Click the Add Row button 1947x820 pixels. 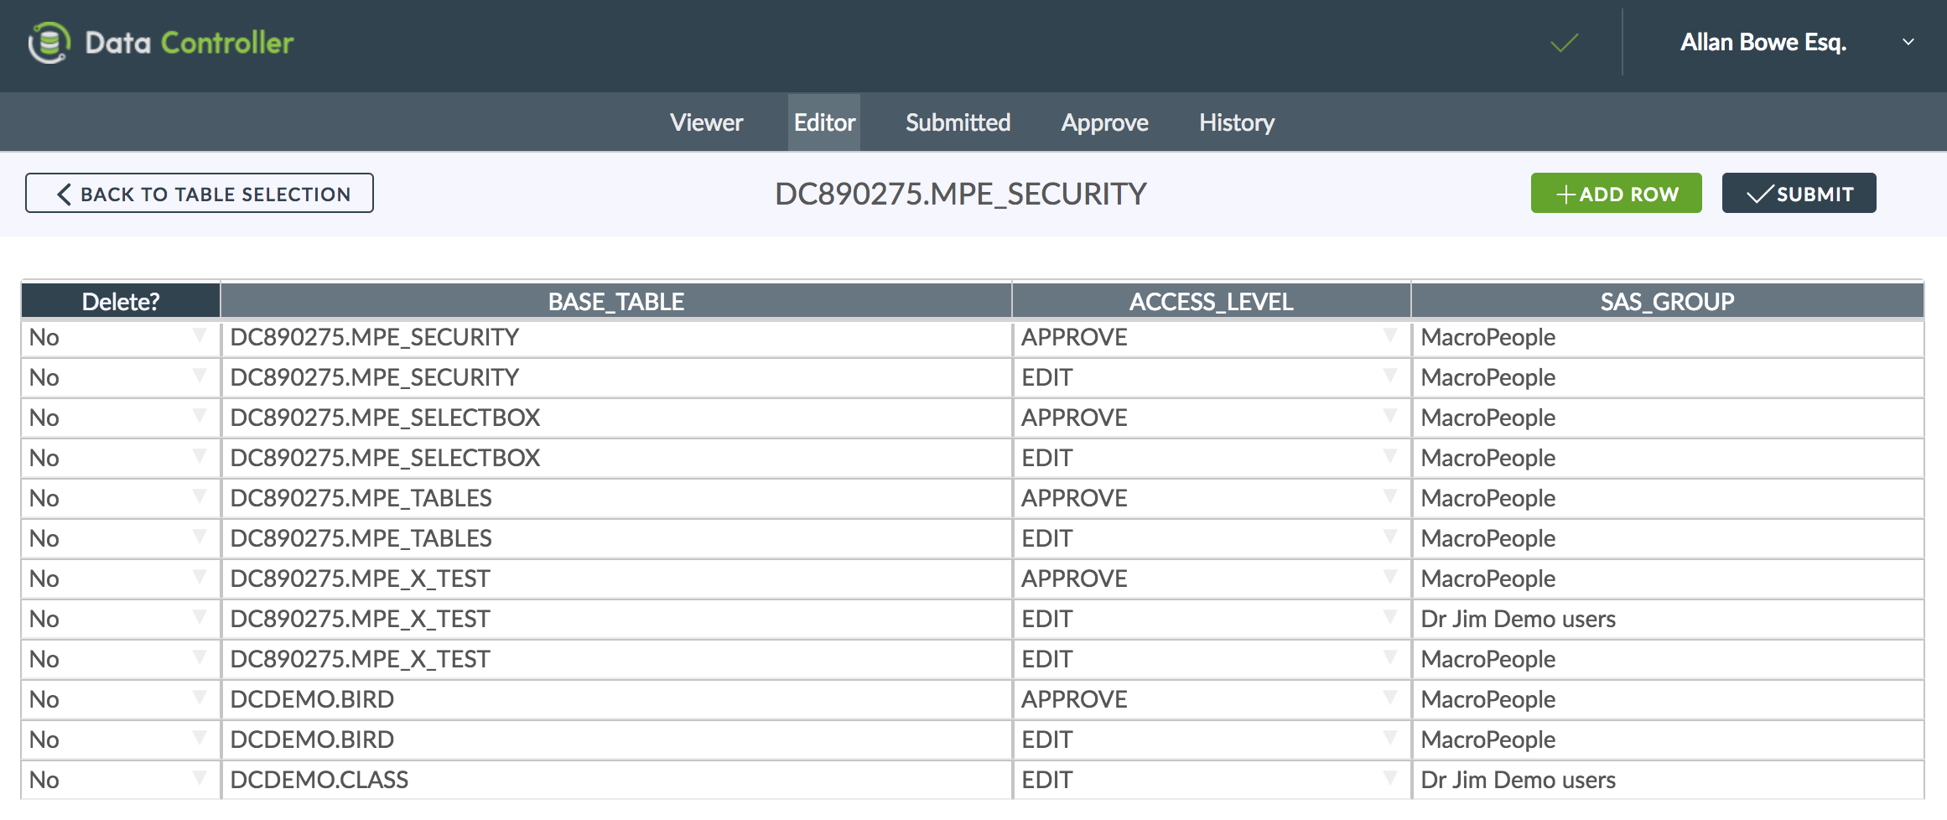click(x=1616, y=193)
